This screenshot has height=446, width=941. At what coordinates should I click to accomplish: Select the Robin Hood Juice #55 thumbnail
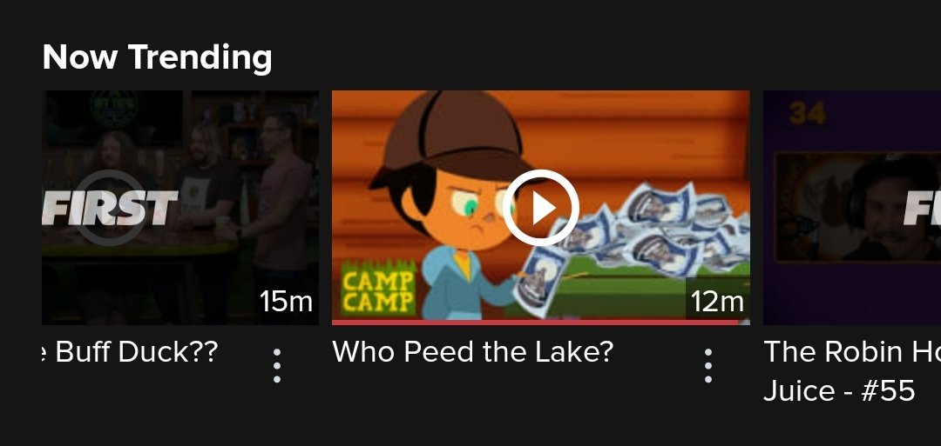pyautogui.click(x=852, y=208)
